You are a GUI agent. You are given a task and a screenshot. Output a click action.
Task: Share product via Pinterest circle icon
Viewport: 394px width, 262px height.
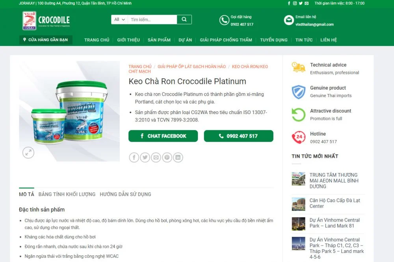pos(167,158)
